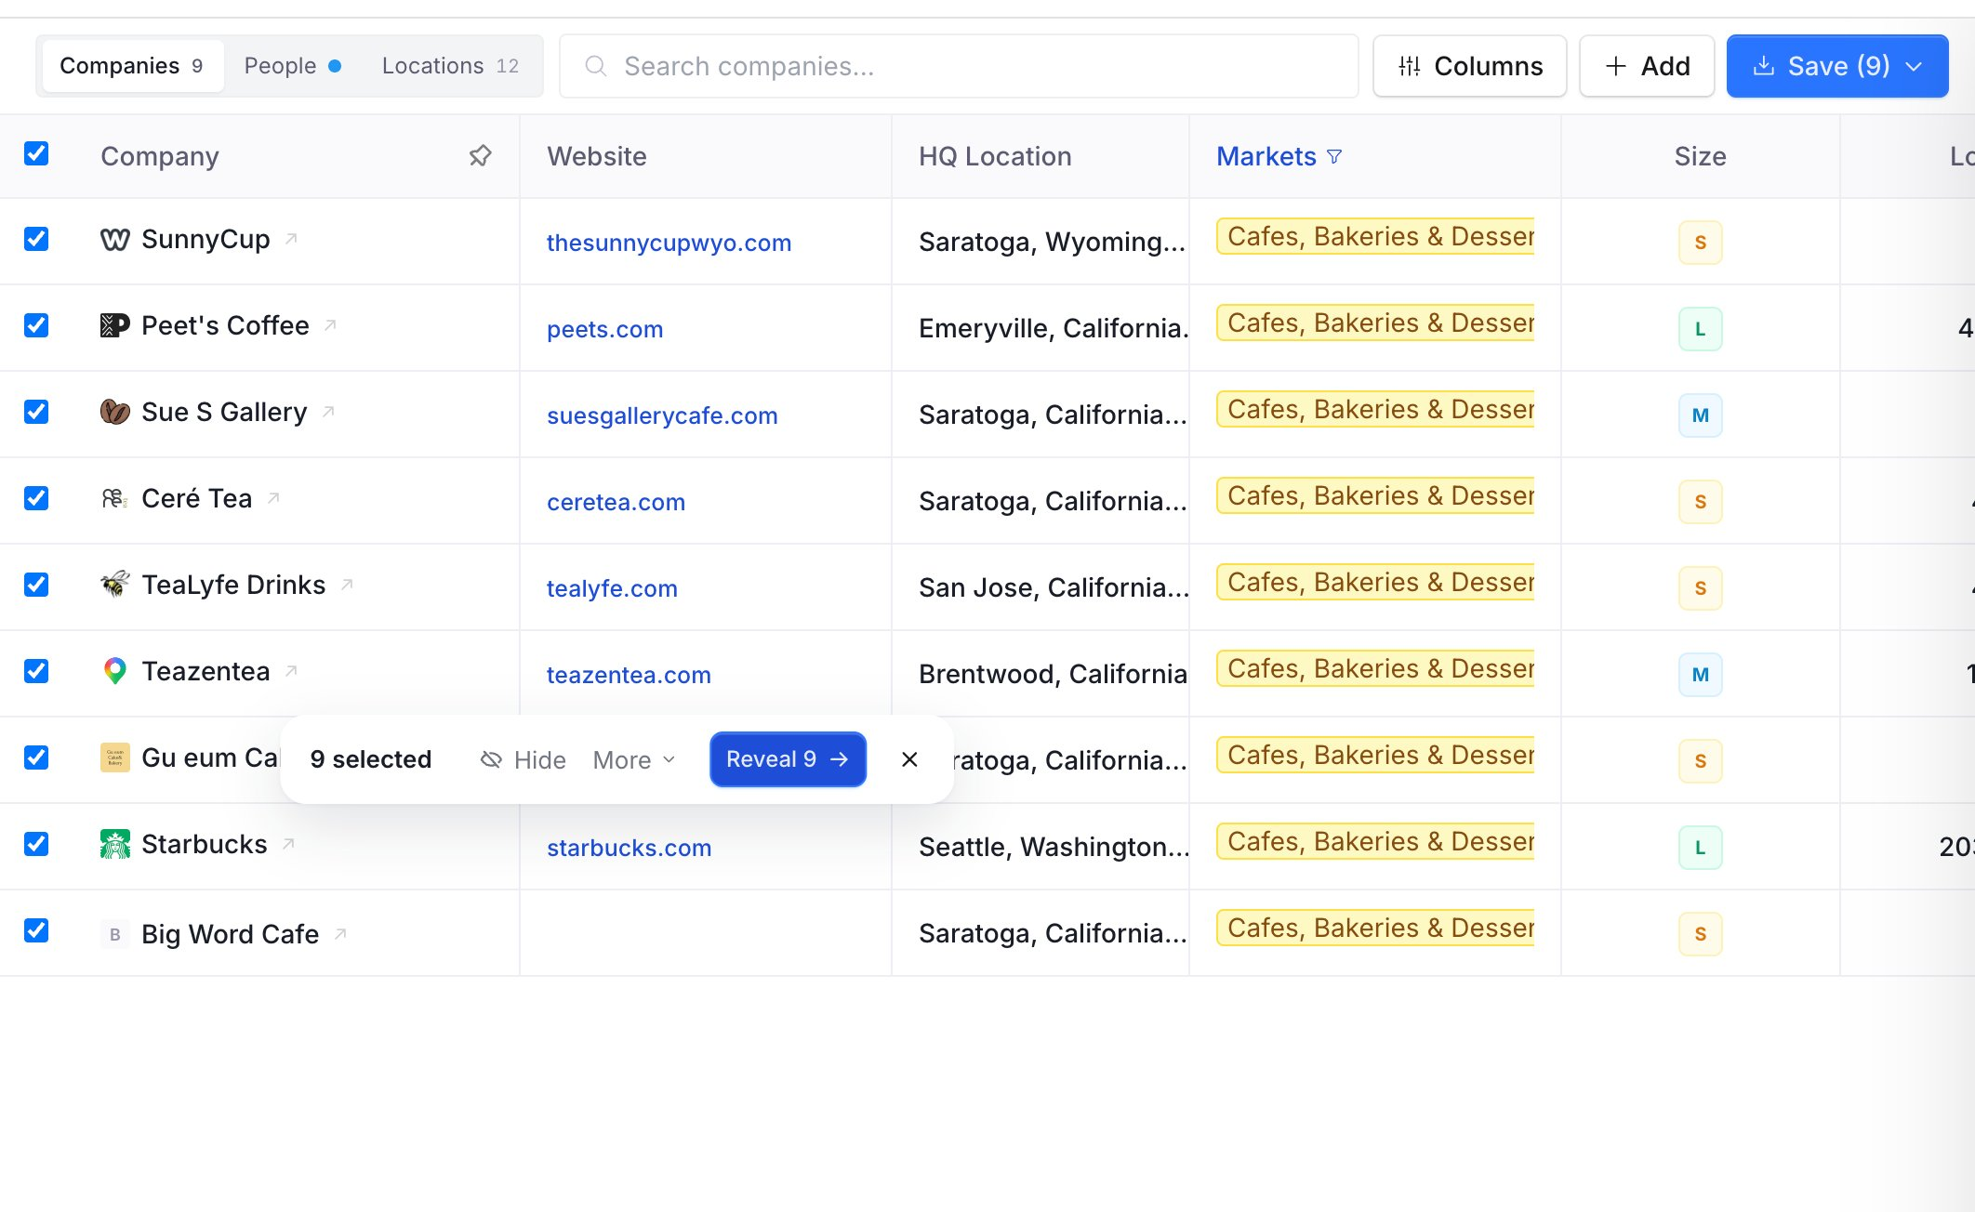Click Reveal 9 button
Screen dimensions: 1975x1212
point(788,759)
